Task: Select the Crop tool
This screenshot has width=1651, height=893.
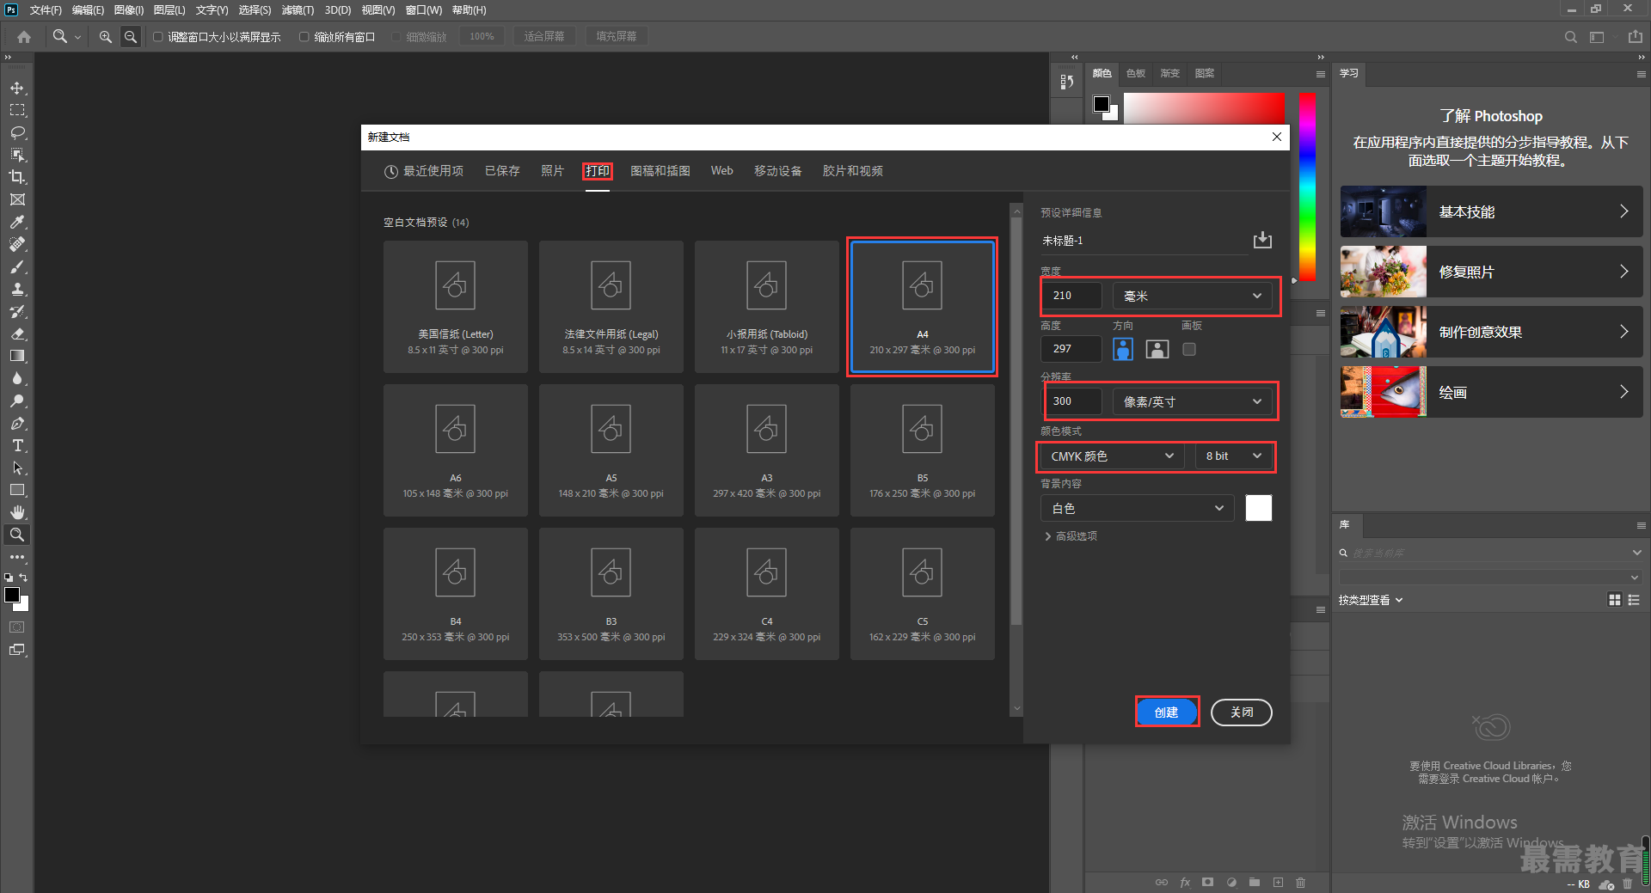Action: point(17,178)
